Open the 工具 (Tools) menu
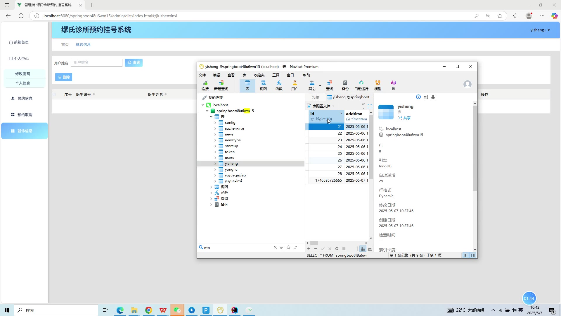This screenshot has width=561, height=316. coord(276,75)
